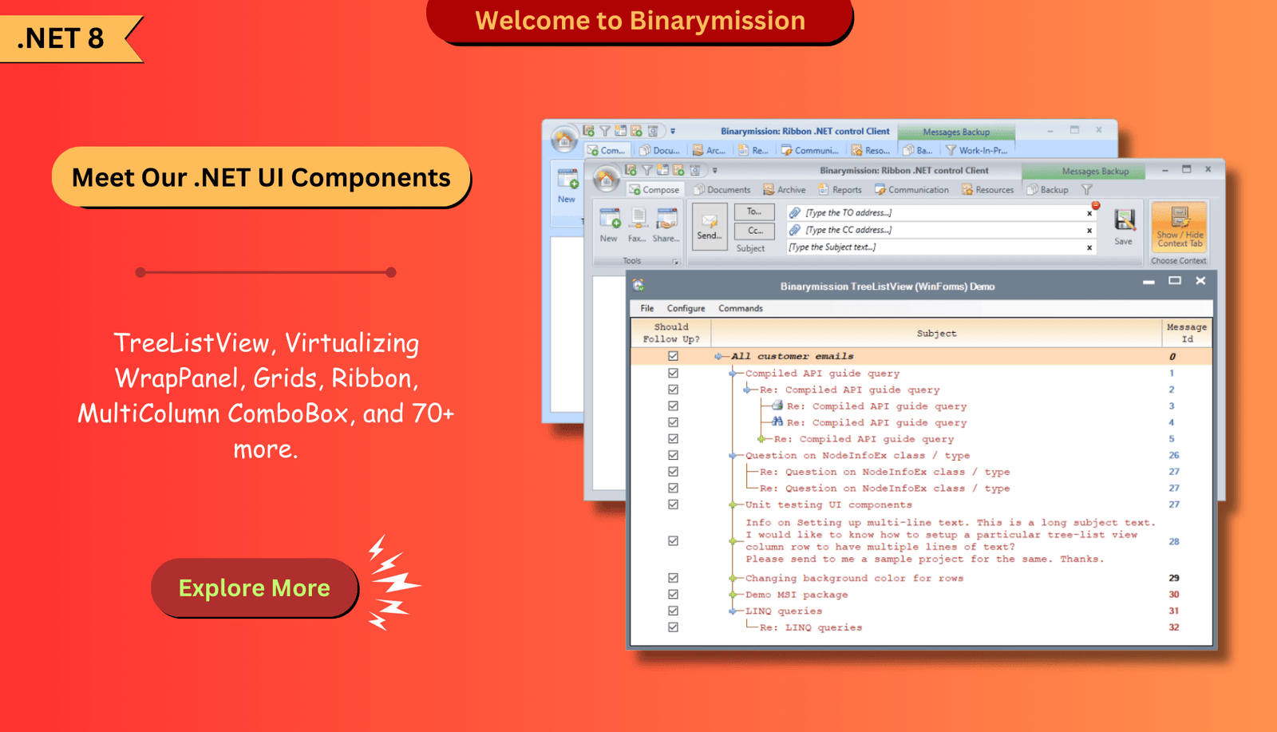Click the funnel icon in the front Ribbon quick access toolbar

tap(647, 170)
